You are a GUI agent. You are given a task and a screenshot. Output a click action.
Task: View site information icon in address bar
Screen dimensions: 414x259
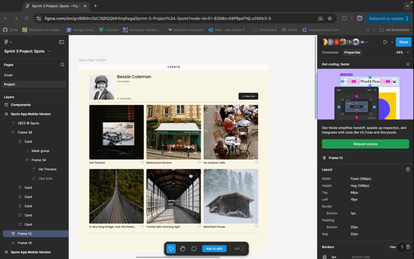click(x=39, y=18)
